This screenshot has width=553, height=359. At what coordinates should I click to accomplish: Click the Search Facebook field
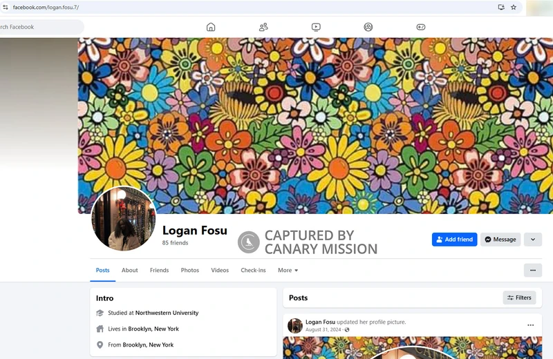tap(41, 27)
